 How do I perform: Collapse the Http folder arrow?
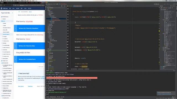[x=49, y=15]
